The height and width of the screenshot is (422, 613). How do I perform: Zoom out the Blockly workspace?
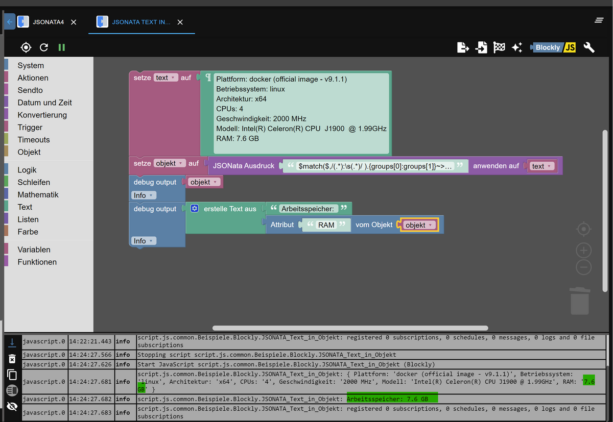[x=584, y=267]
